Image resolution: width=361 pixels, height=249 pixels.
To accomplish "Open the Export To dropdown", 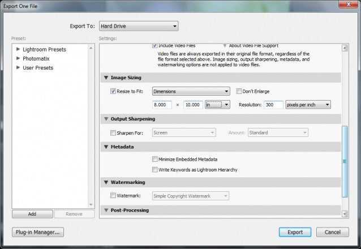I will click(137, 26).
